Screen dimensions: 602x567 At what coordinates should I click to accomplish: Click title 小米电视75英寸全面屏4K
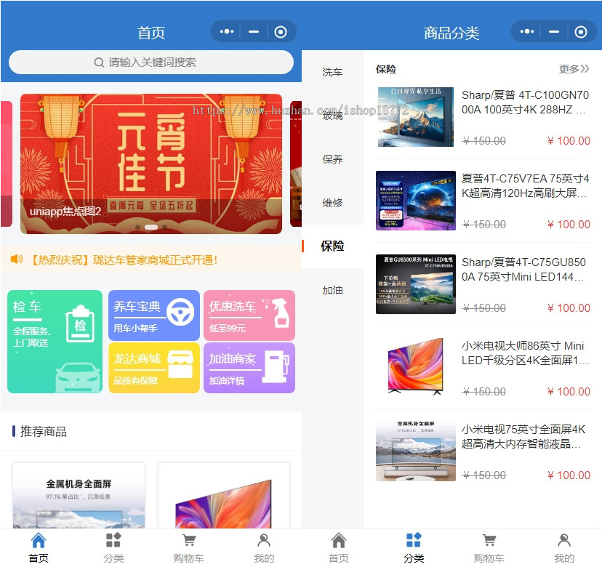(523, 436)
